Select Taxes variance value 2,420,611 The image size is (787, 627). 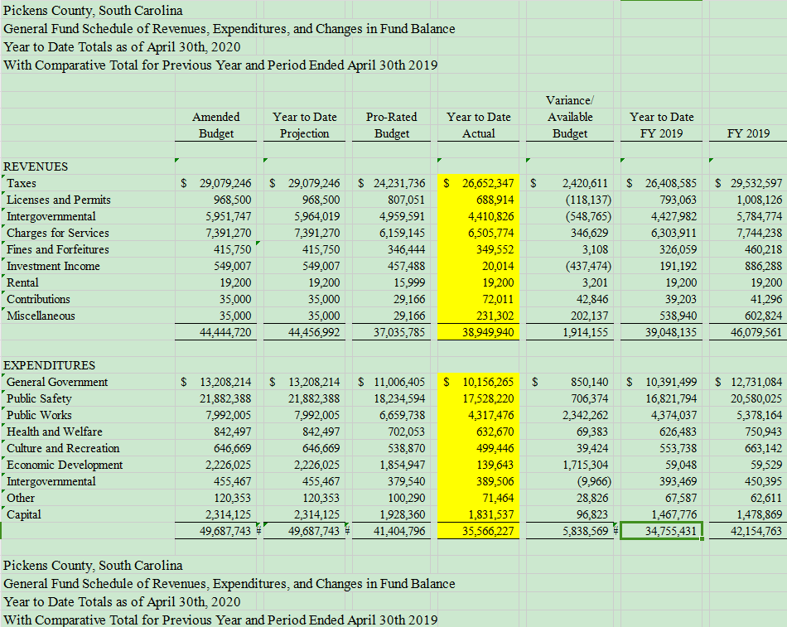[585, 183]
